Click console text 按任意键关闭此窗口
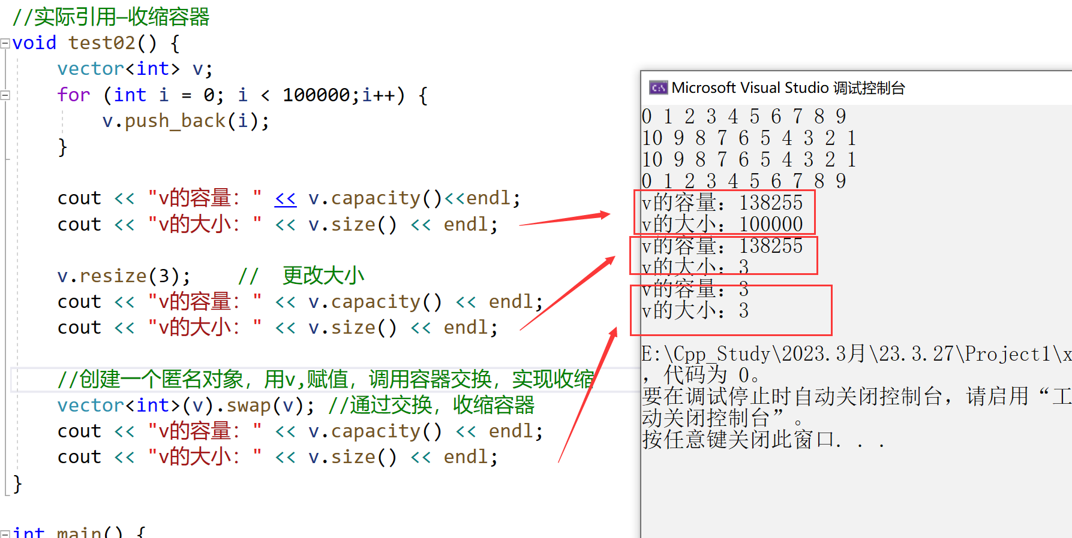This screenshot has width=1072, height=538. pyautogui.click(x=763, y=440)
